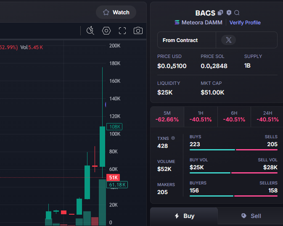Viewport: 283px width, 226px height.
Task: Open BAGS security shield icon
Action: (x=229, y=13)
